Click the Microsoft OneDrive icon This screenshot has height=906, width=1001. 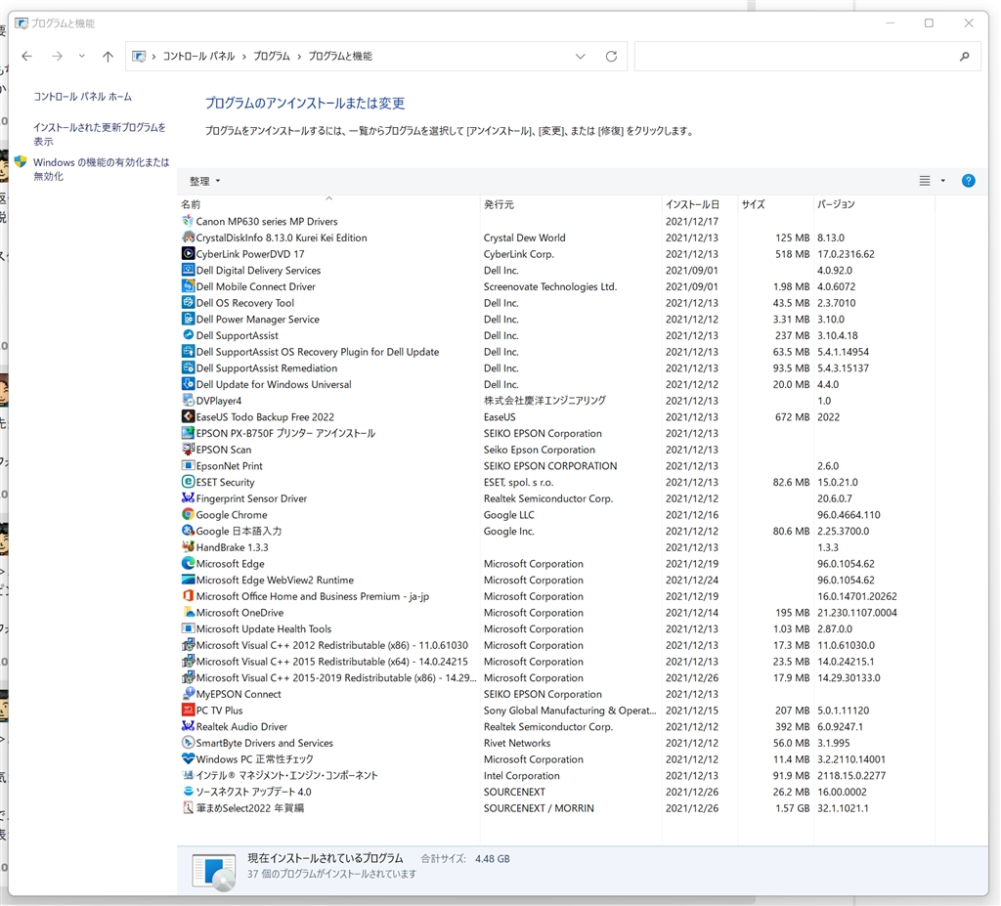click(x=188, y=612)
